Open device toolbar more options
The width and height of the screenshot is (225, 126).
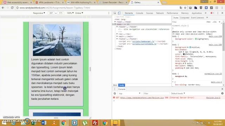pyautogui.click(x=109, y=13)
